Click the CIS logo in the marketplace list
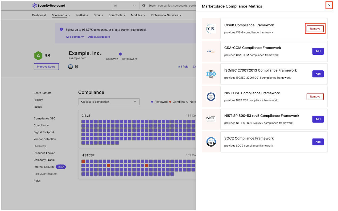The width and height of the screenshot is (338, 211). click(211, 29)
